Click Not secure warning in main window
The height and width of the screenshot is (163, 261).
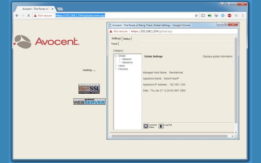point(43,15)
